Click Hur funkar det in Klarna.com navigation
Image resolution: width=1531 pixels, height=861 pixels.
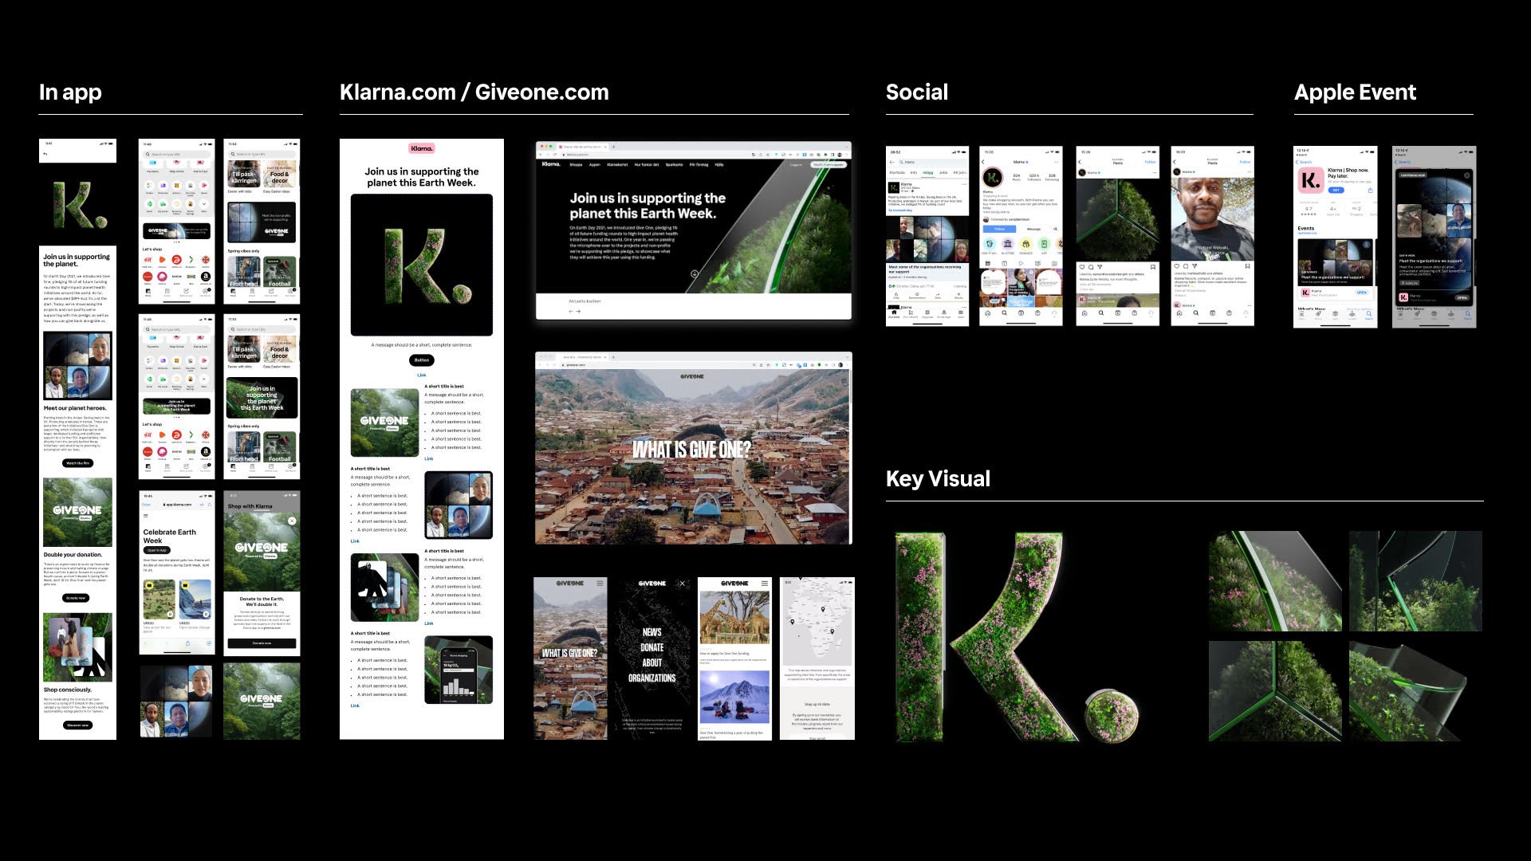647,165
